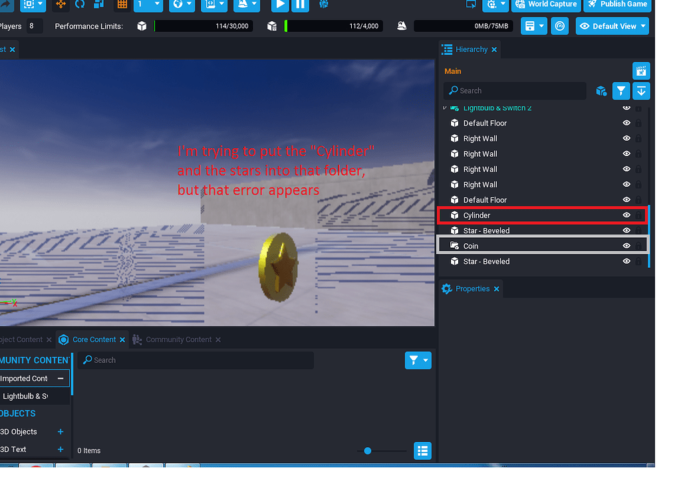This screenshot has width=681, height=491.
Task: Expand the 3D Text category
Action: pos(61,450)
